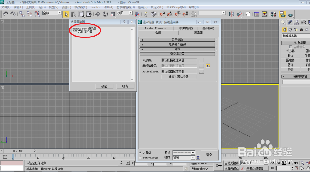Select ActiveShade radio button
Screen dimensions: 310x172
point(140,158)
